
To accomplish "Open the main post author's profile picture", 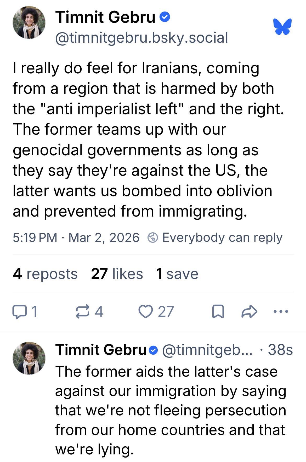I will tap(29, 23).
